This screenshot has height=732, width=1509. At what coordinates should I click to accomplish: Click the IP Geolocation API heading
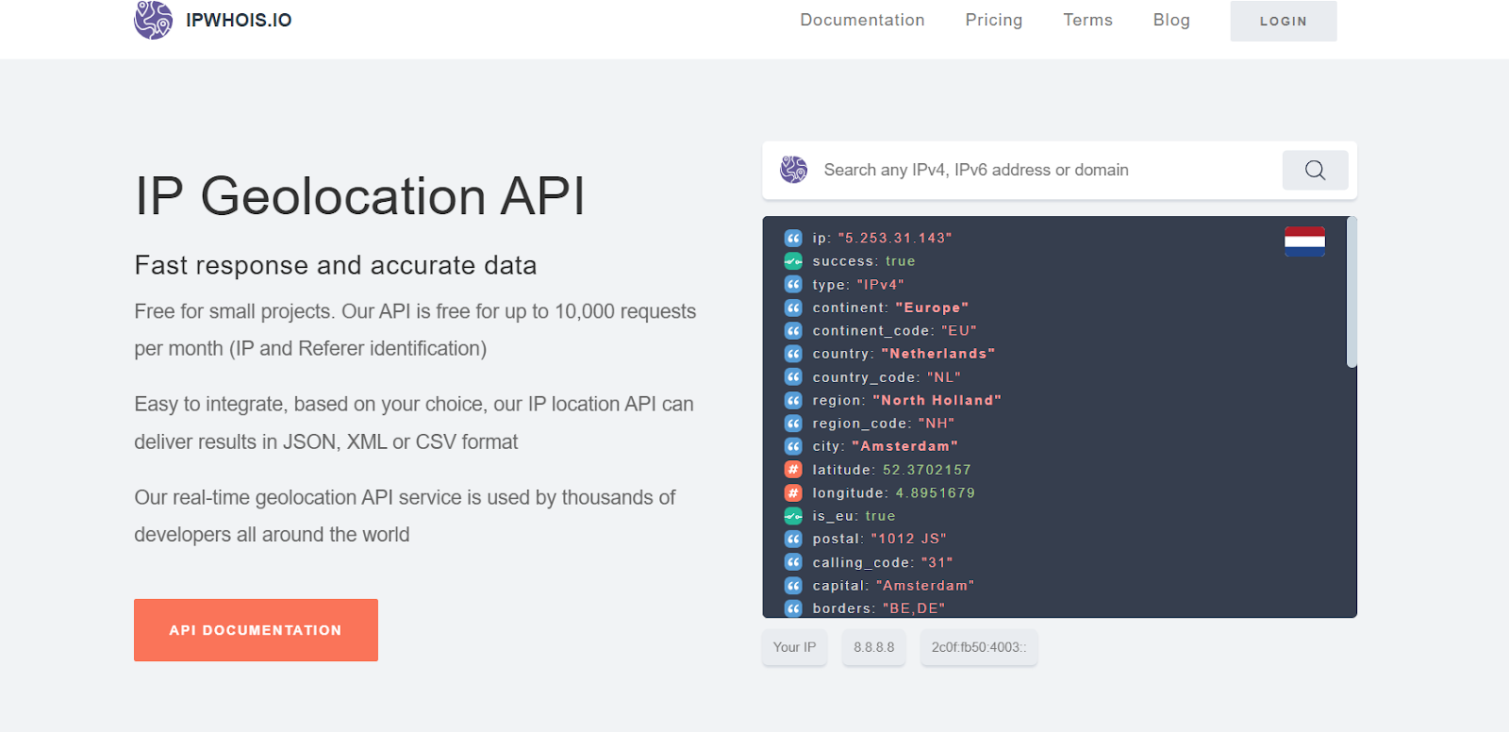(360, 196)
